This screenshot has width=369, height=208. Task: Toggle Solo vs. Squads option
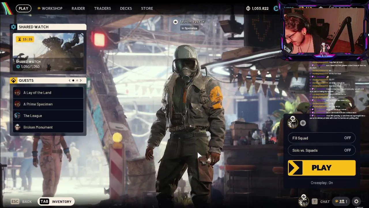click(322, 150)
